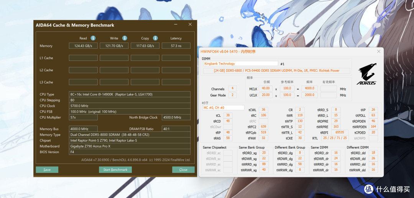Click the DRAM:FSB Ratio value 40:1
This screenshot has height=198, width=414.
pos(176,129)
